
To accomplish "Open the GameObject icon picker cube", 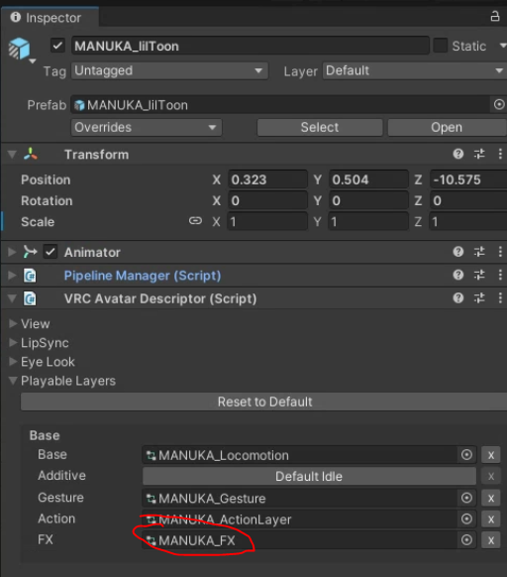I will (x=19, y=49).
